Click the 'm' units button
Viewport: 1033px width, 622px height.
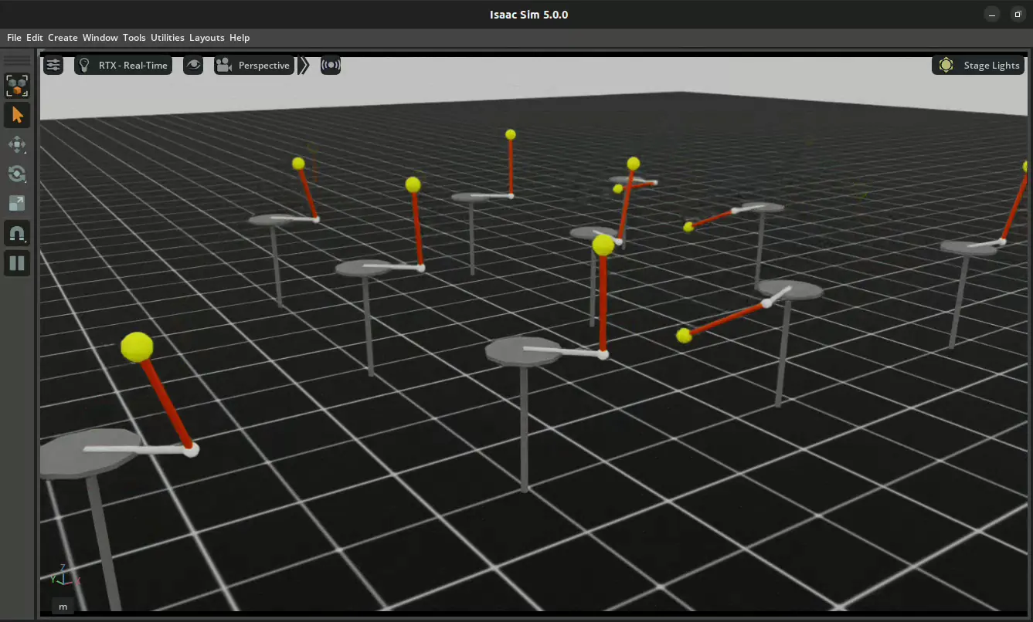(x=63, y=607)
